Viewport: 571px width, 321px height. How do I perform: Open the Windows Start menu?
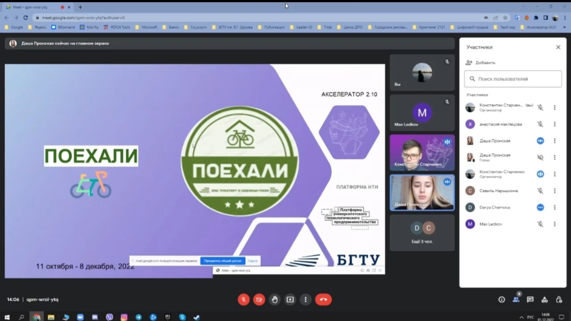pyautogui.click(x=7, y=317)
